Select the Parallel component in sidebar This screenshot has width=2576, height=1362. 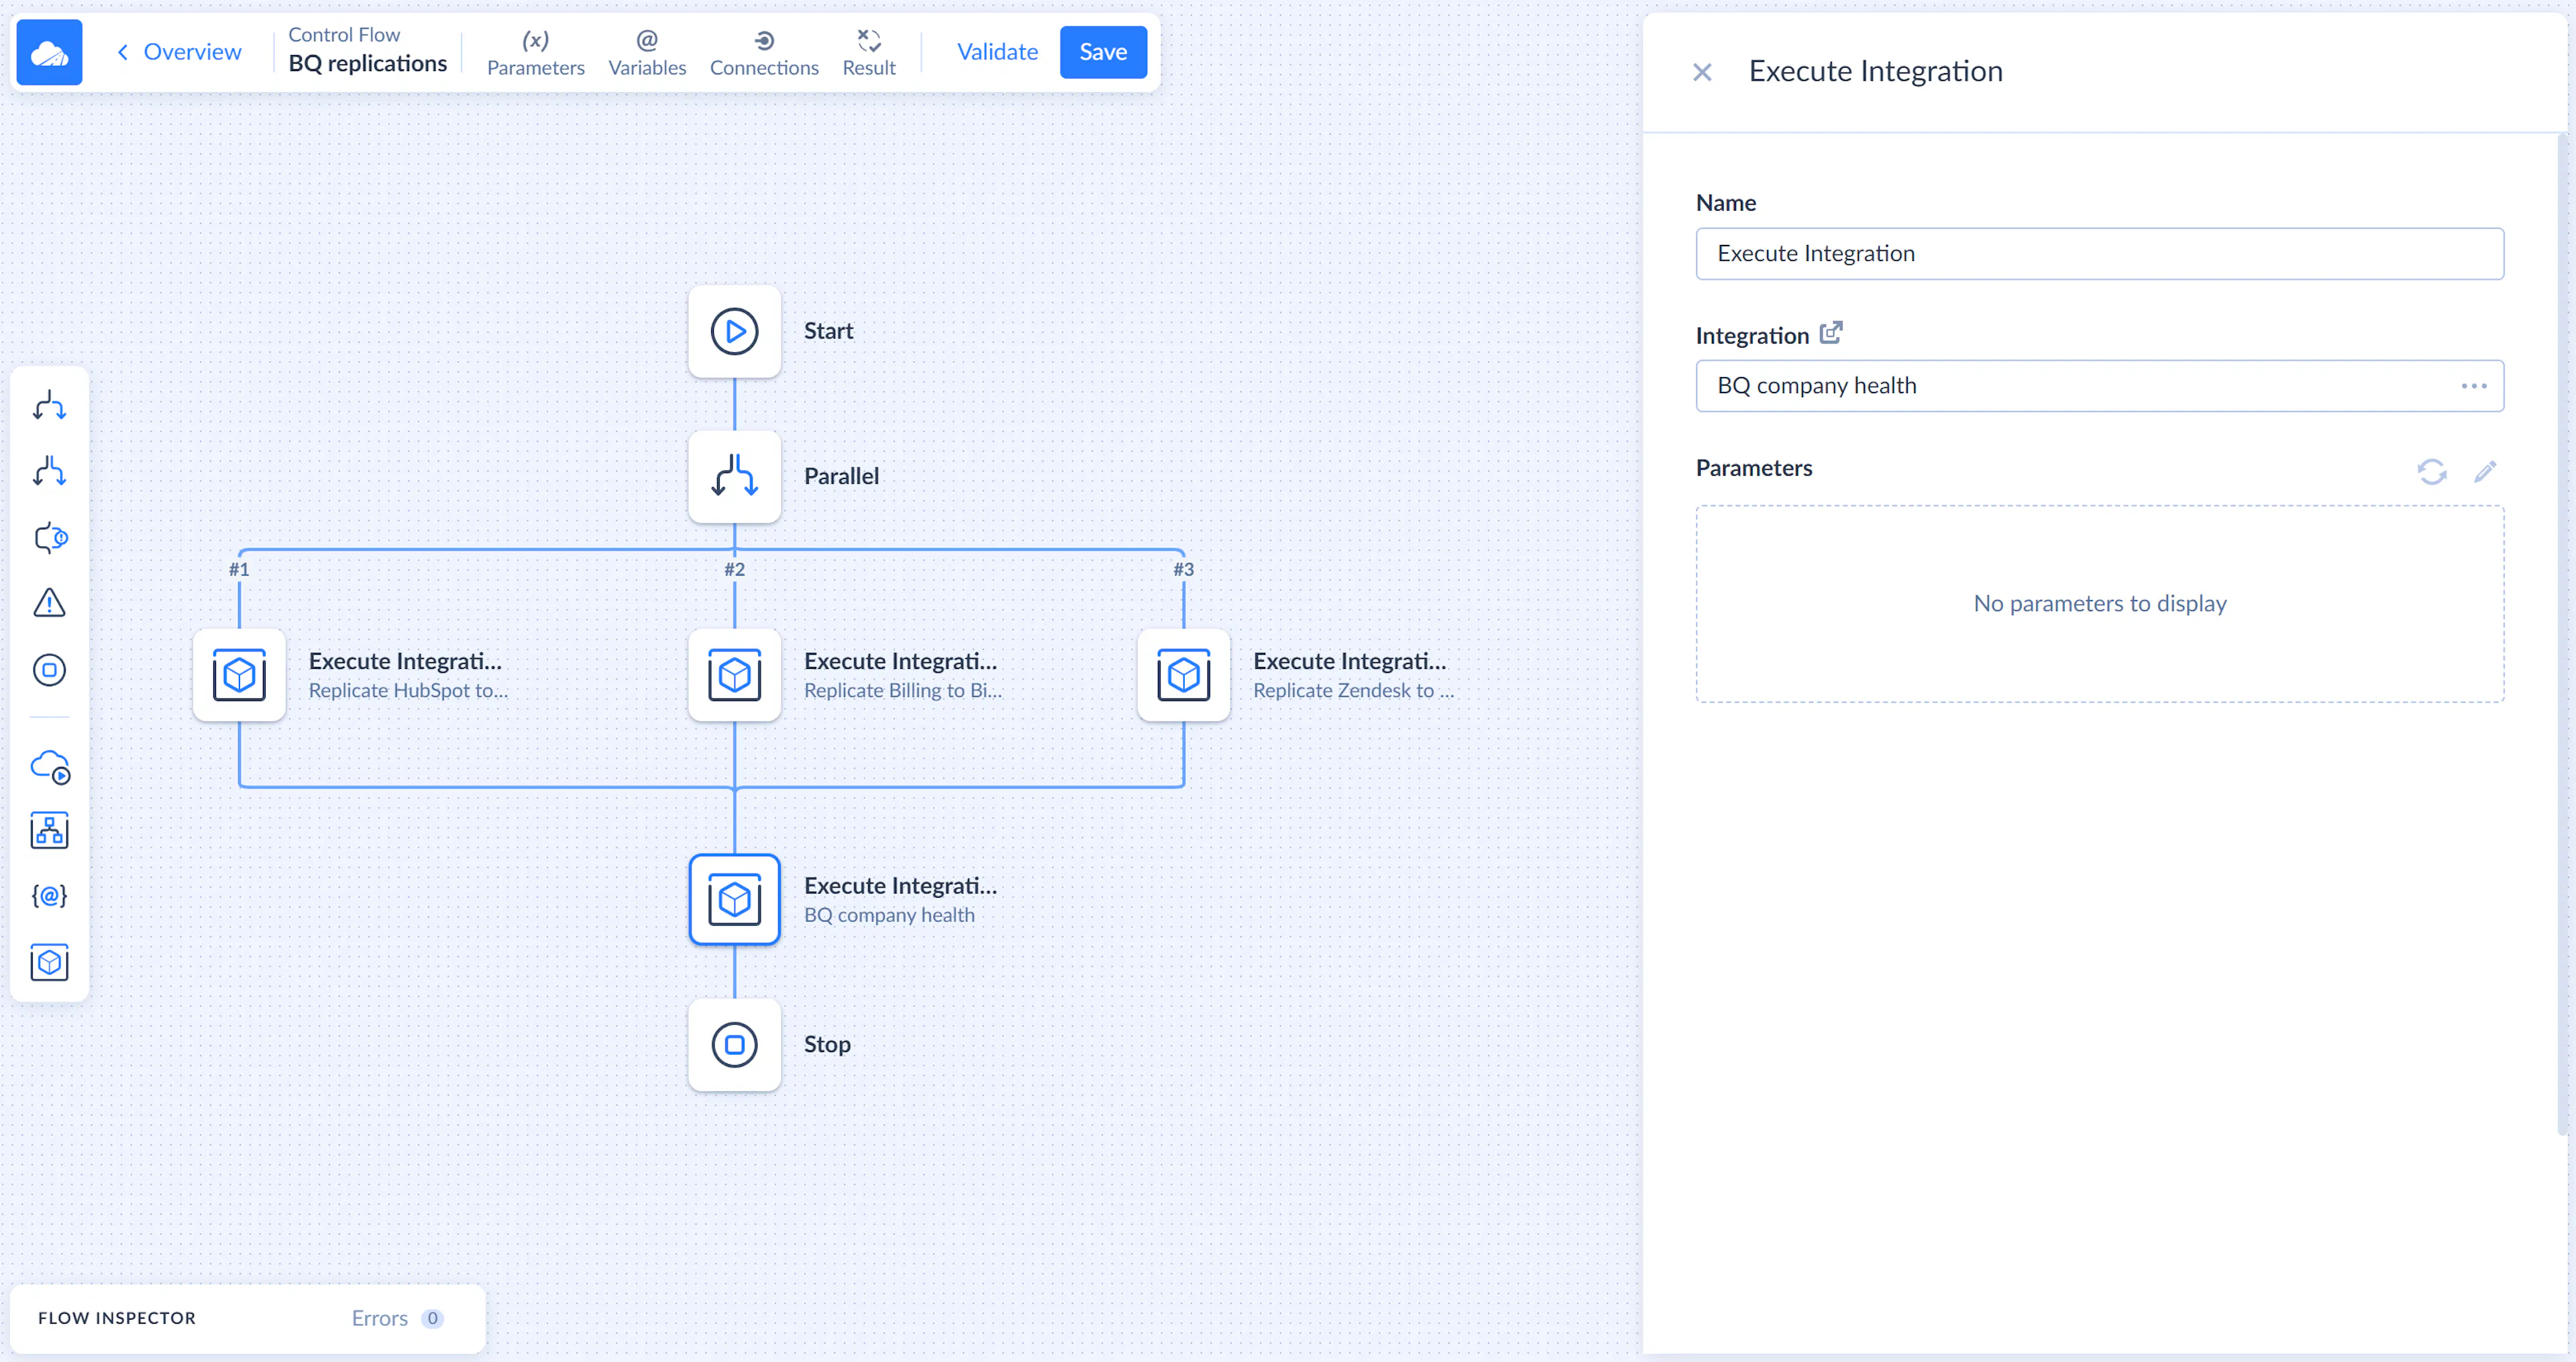(x=49, y=471)
